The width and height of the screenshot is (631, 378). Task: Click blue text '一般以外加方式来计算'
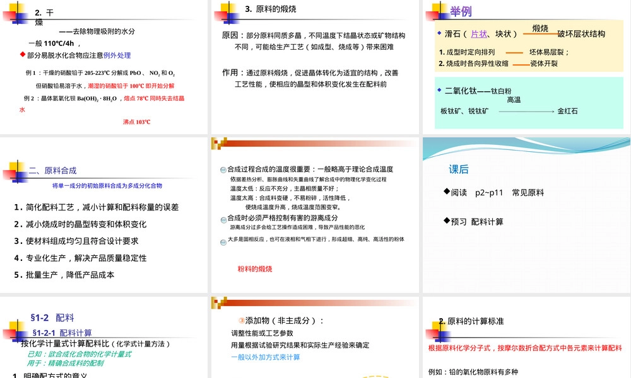click(266, 357)
